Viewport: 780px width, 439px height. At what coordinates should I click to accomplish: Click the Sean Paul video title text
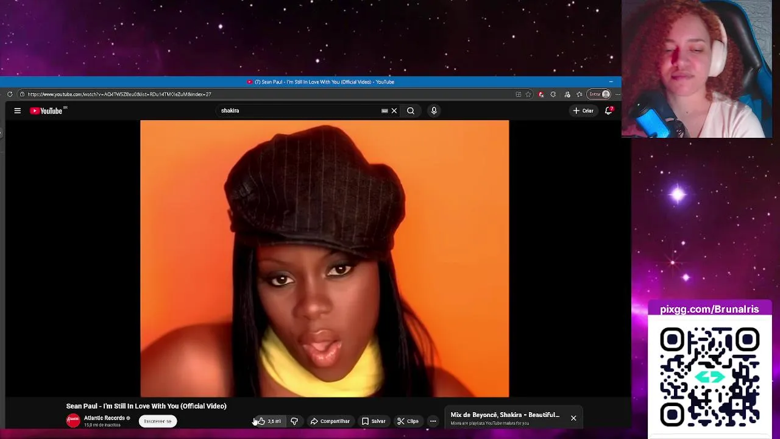click(146, 405)
